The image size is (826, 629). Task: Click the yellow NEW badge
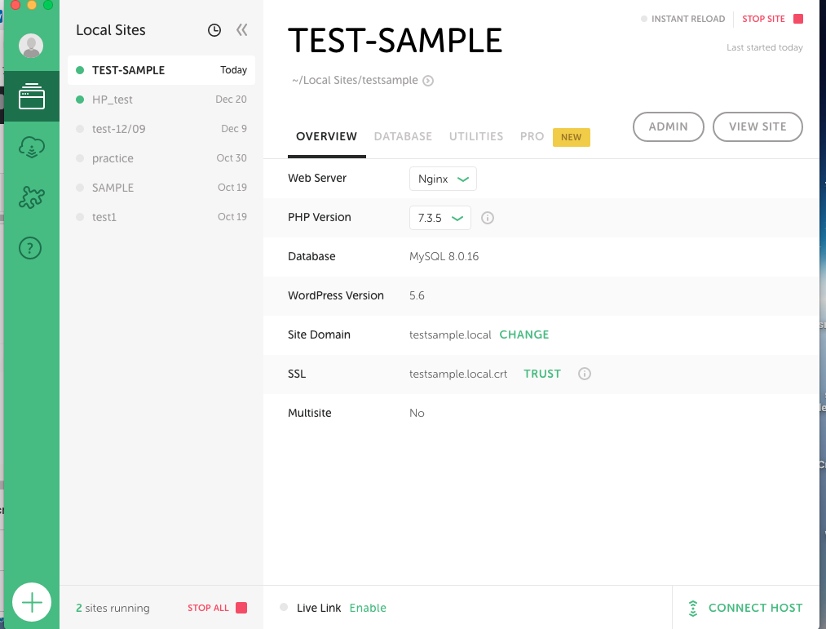click(571, 138)
